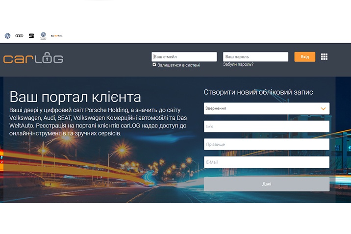Click the 'Ім'я' first name field
The width and height of the screenshot is (351, 234).
266,127
